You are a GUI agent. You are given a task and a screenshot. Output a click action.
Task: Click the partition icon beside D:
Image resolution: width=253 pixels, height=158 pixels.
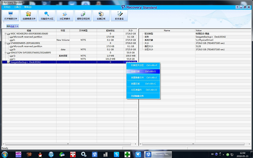pyautogui.click(x=11, y=49)
